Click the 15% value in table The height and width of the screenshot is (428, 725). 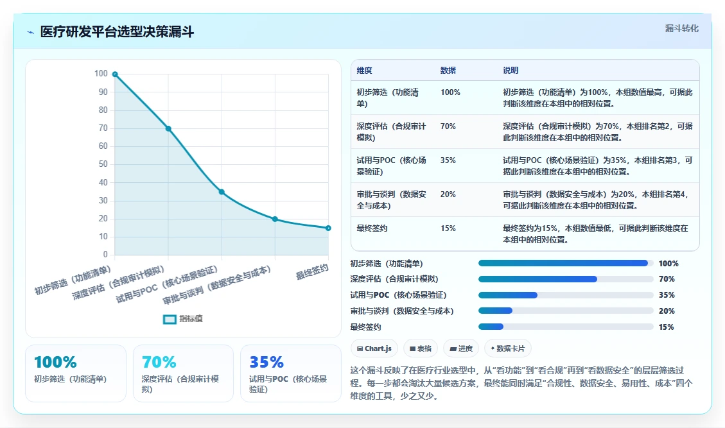point(448,228)
